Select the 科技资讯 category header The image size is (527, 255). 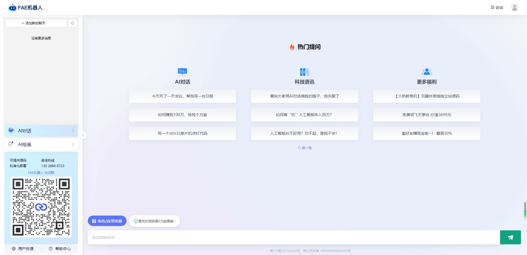tap(304, 82)
